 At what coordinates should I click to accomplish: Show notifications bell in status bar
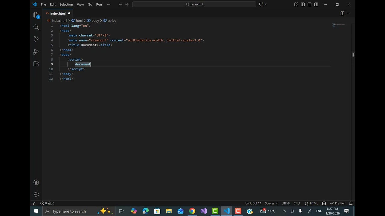[351, 203]
